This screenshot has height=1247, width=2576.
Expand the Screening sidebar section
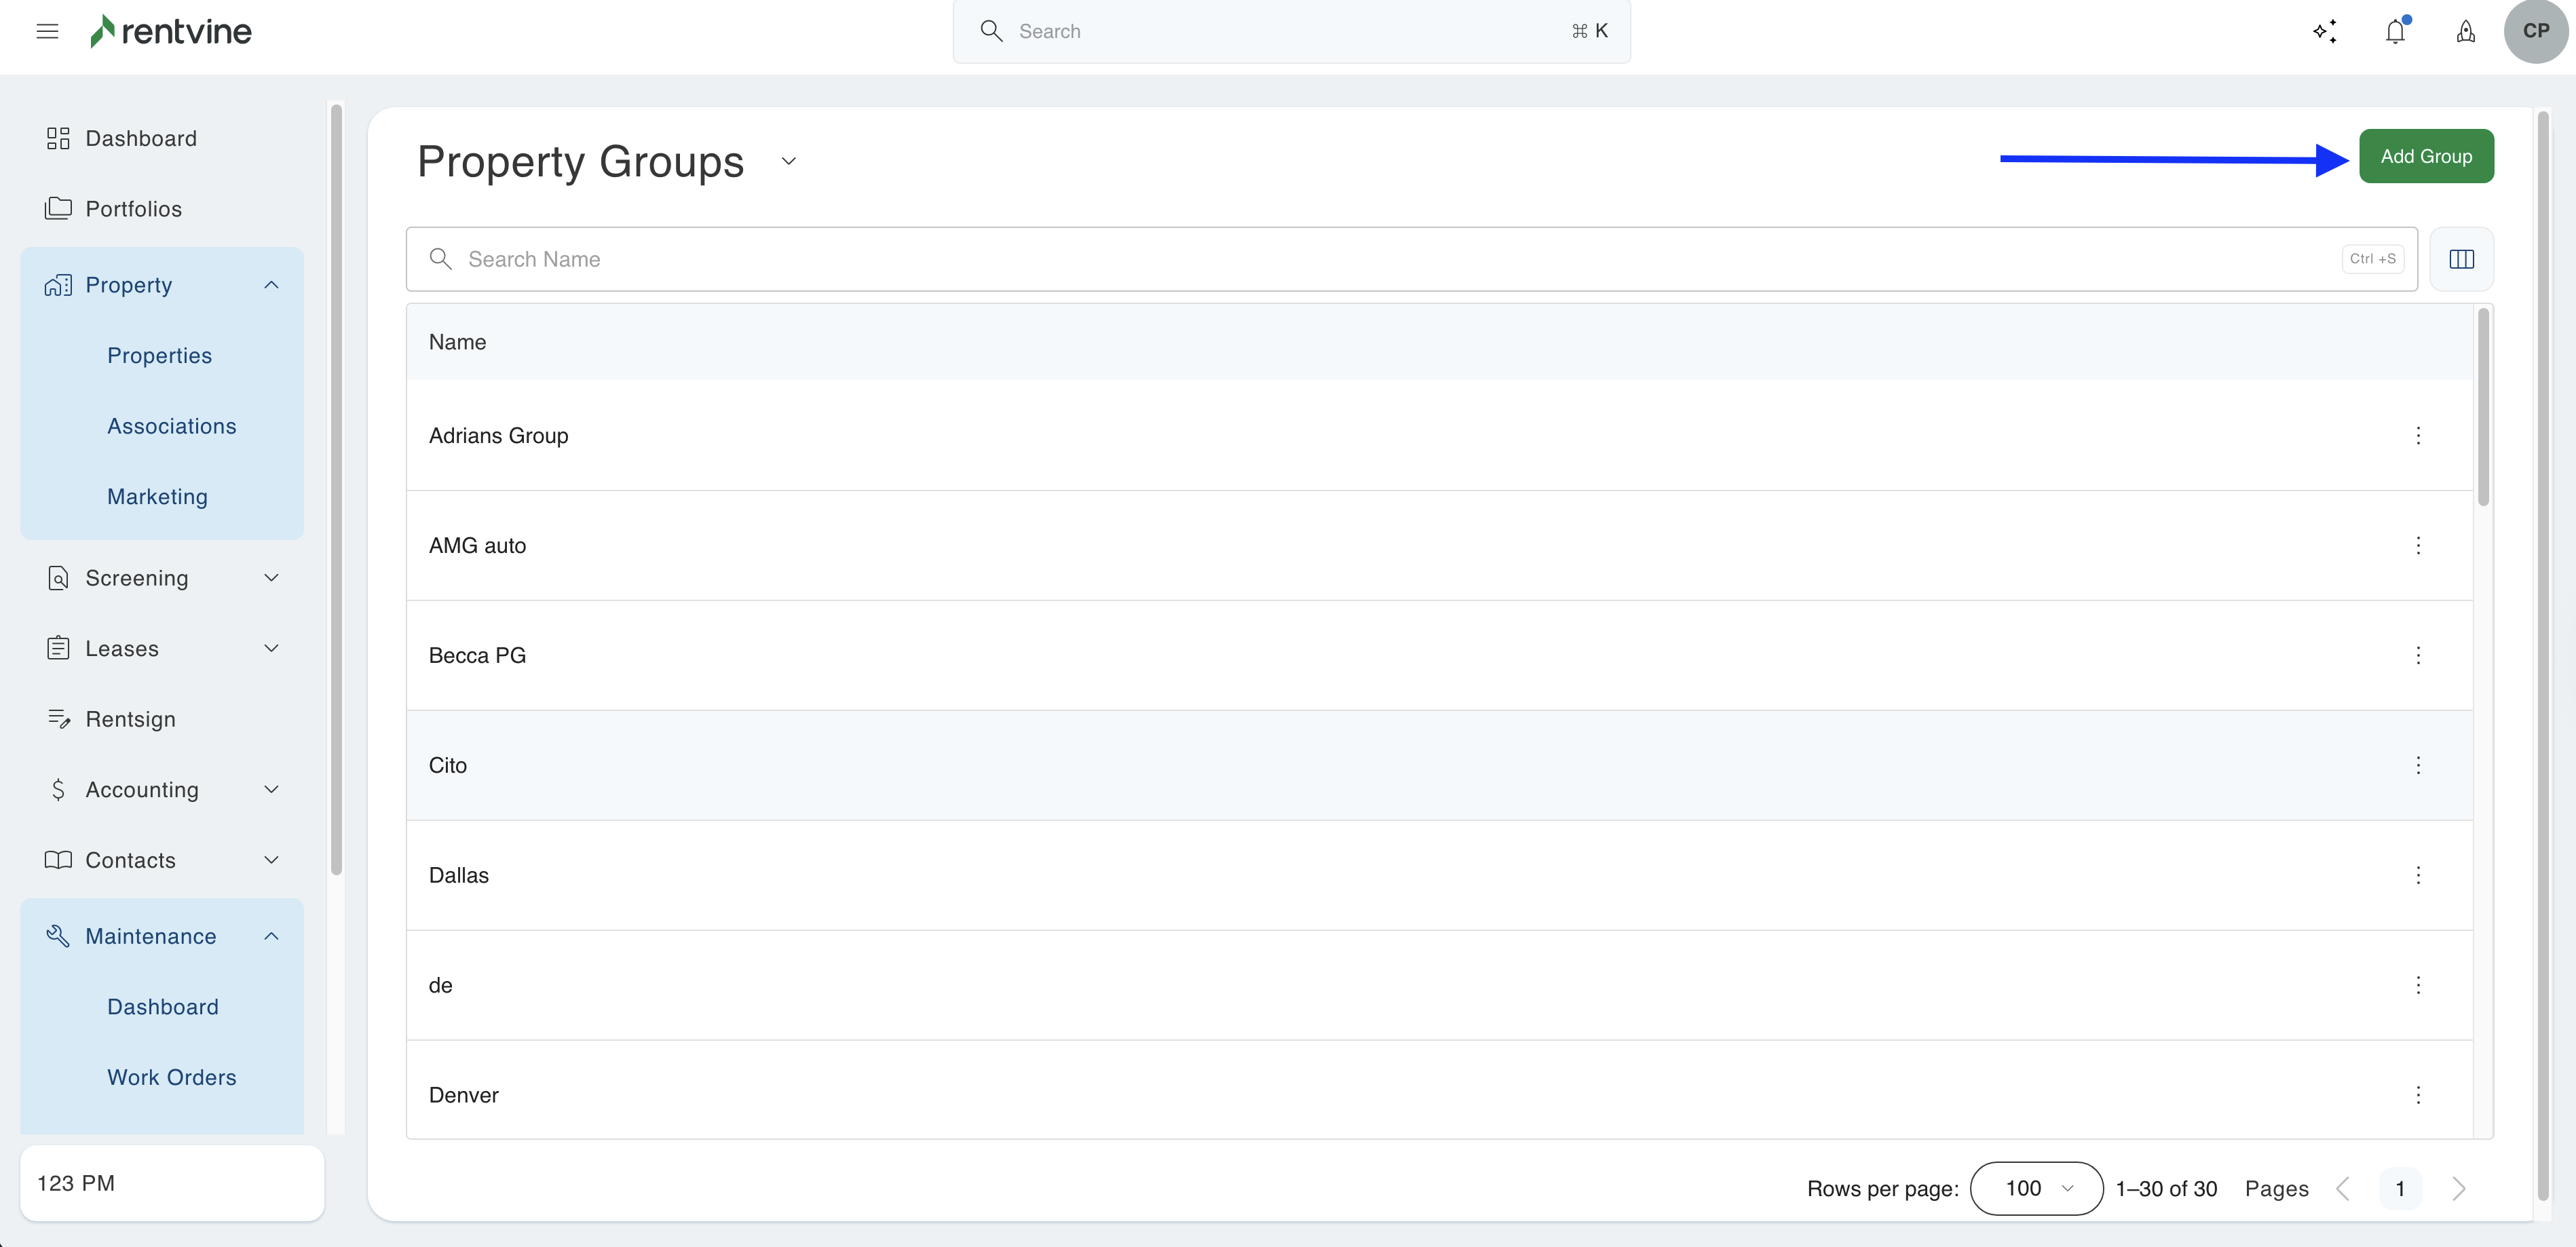click(271, 578)
